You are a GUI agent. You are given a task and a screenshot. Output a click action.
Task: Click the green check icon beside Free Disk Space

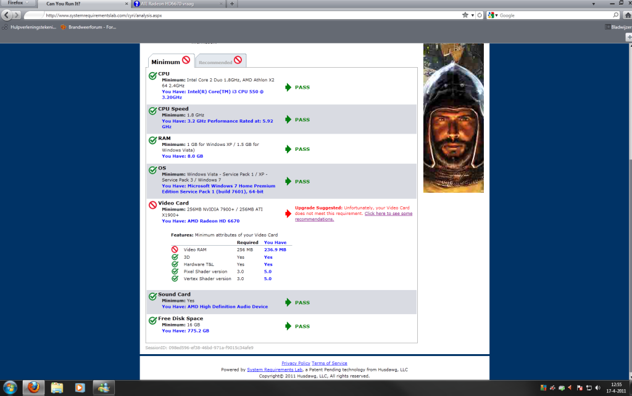[x=153, y=320]
